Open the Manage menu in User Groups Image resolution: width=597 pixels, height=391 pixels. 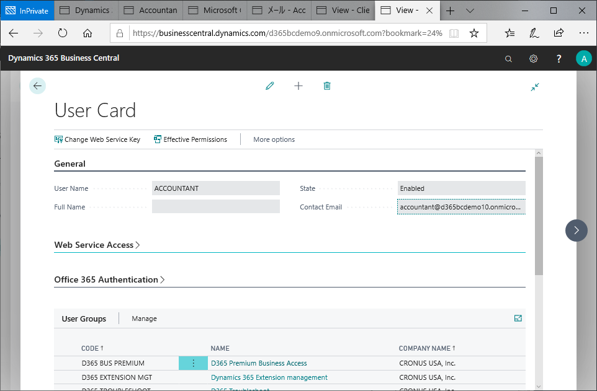(x=144, y=319)
